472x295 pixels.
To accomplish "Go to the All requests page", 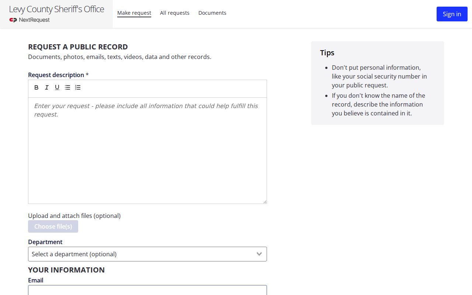I will (x=175, y=13).
